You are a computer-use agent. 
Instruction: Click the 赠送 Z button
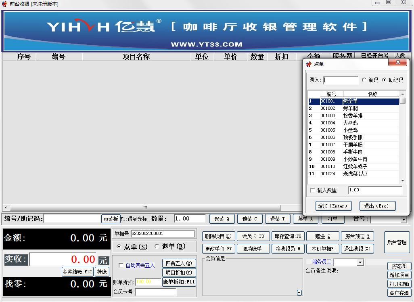[322, 236]
